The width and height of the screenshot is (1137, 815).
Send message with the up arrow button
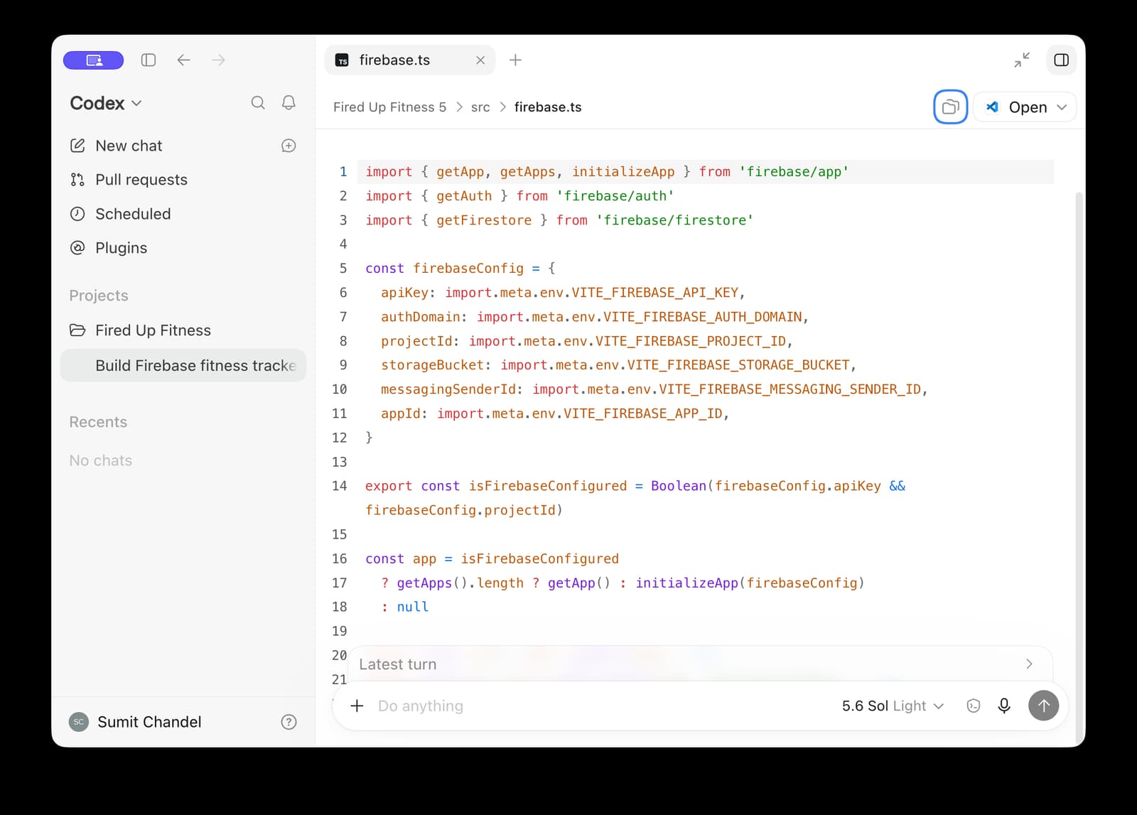[x=1044, y=706]
